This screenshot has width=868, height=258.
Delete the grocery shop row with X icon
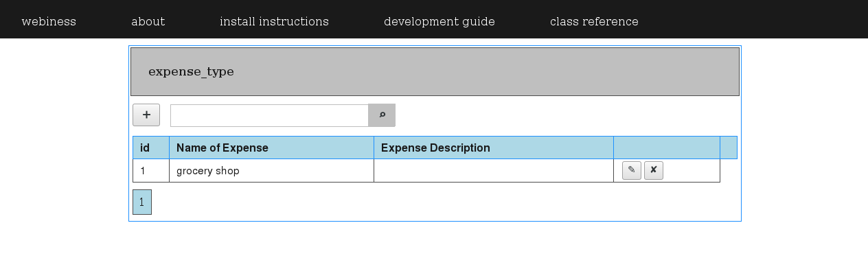(654, 170)
